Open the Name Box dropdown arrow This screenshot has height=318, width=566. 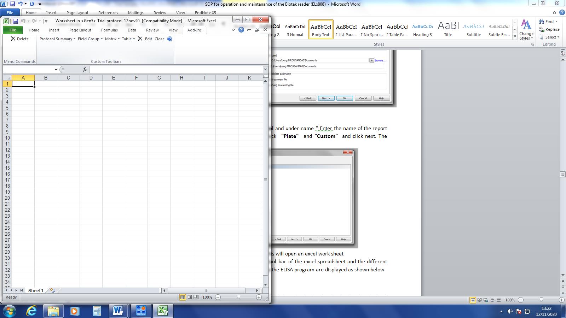tap(56, 70)
